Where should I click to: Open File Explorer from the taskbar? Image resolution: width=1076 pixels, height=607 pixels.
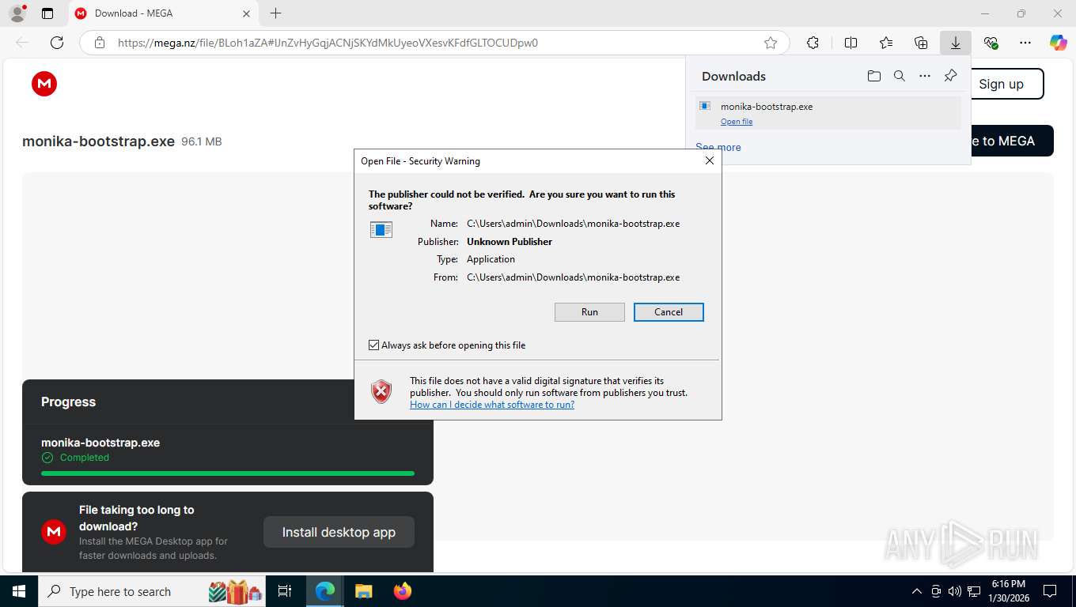(x=363, y=591)
